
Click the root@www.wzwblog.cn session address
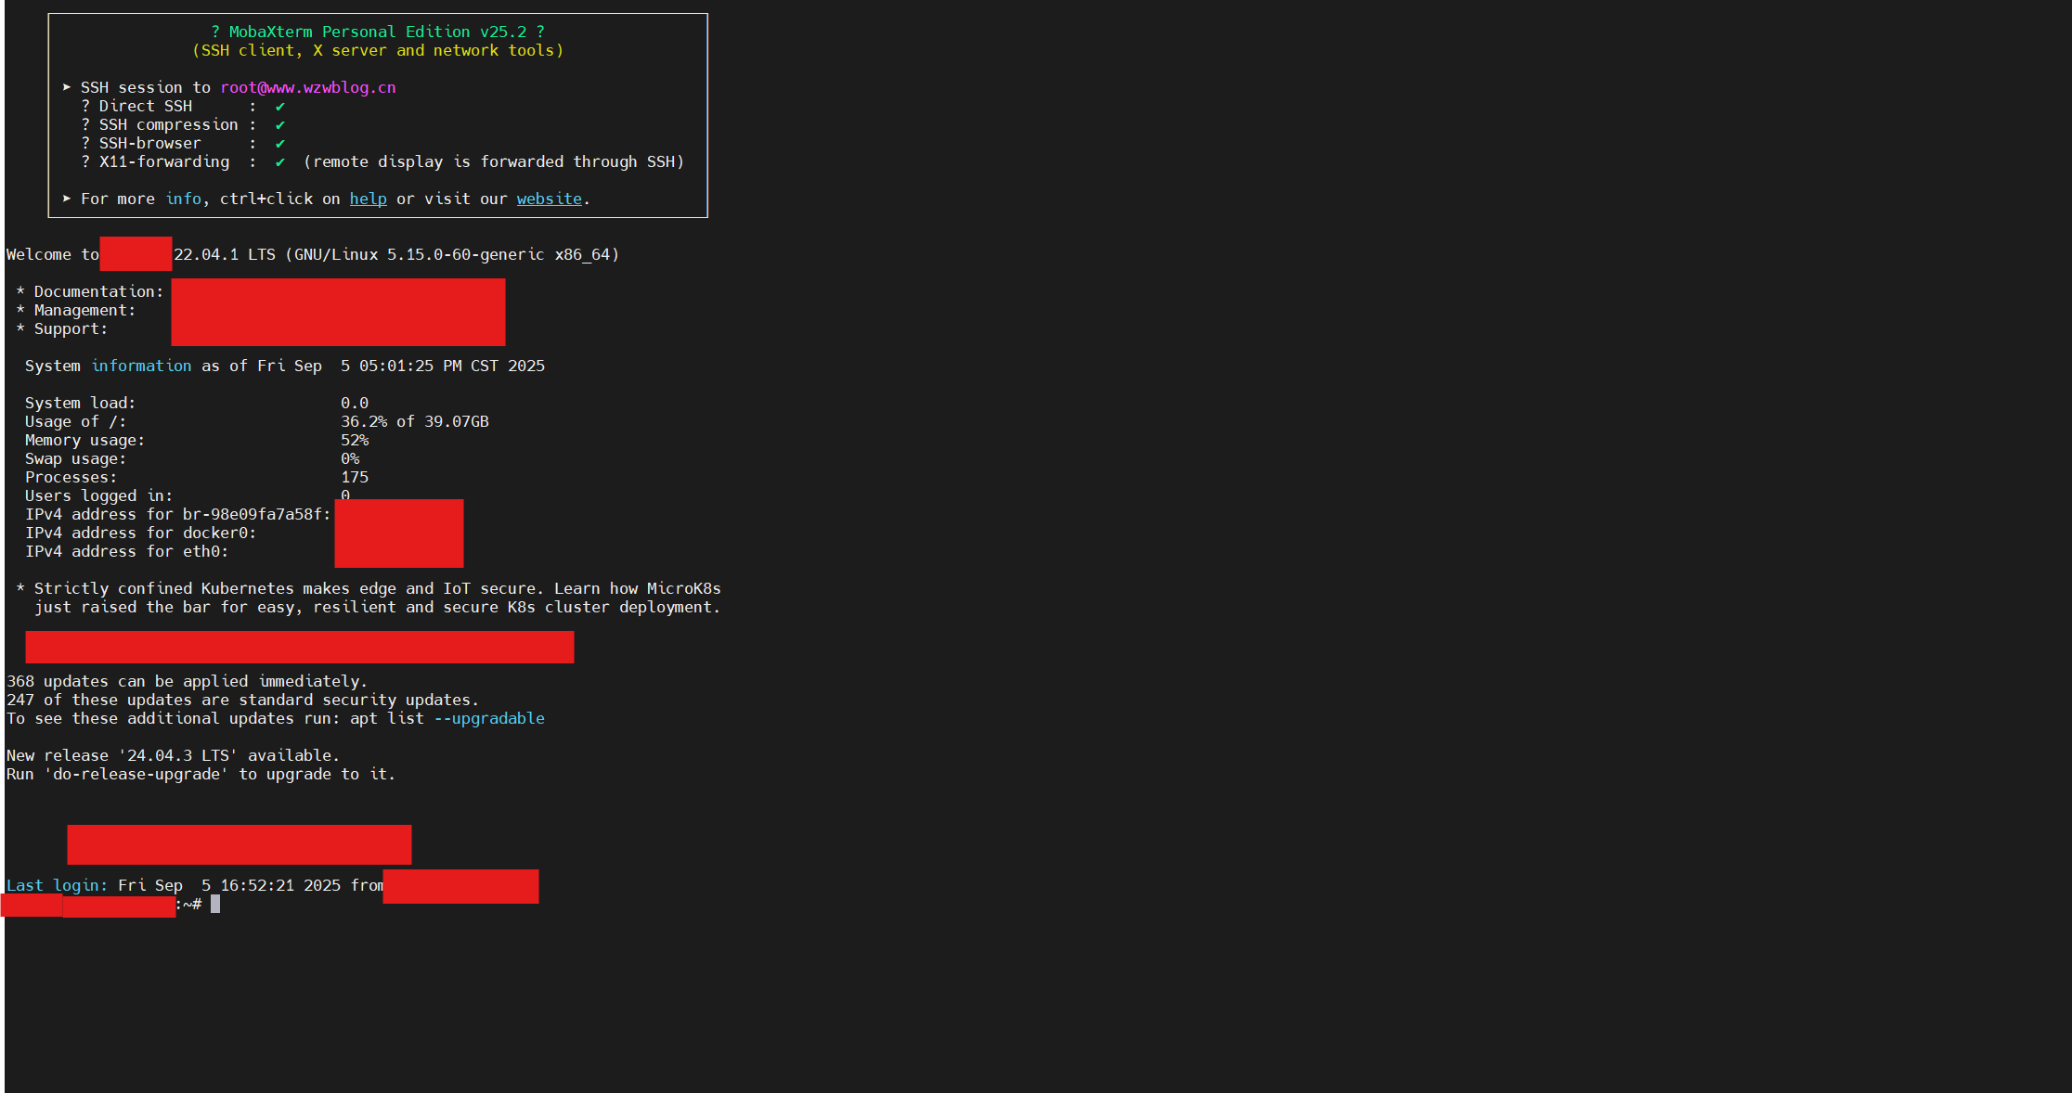pyautogui.click(x=307, y=87)
